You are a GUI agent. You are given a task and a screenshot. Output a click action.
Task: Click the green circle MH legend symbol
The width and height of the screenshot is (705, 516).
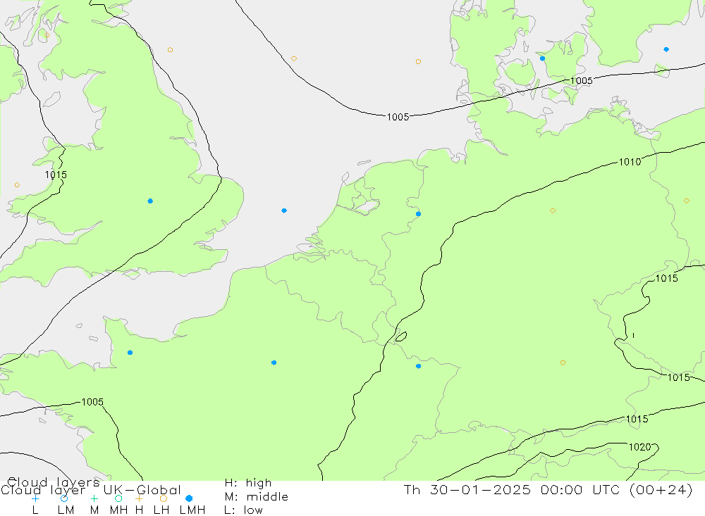[118, 498]
